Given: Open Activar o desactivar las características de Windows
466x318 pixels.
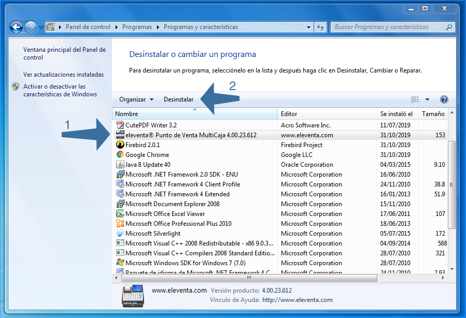Looking at the screenshot, I should (60, 90).
